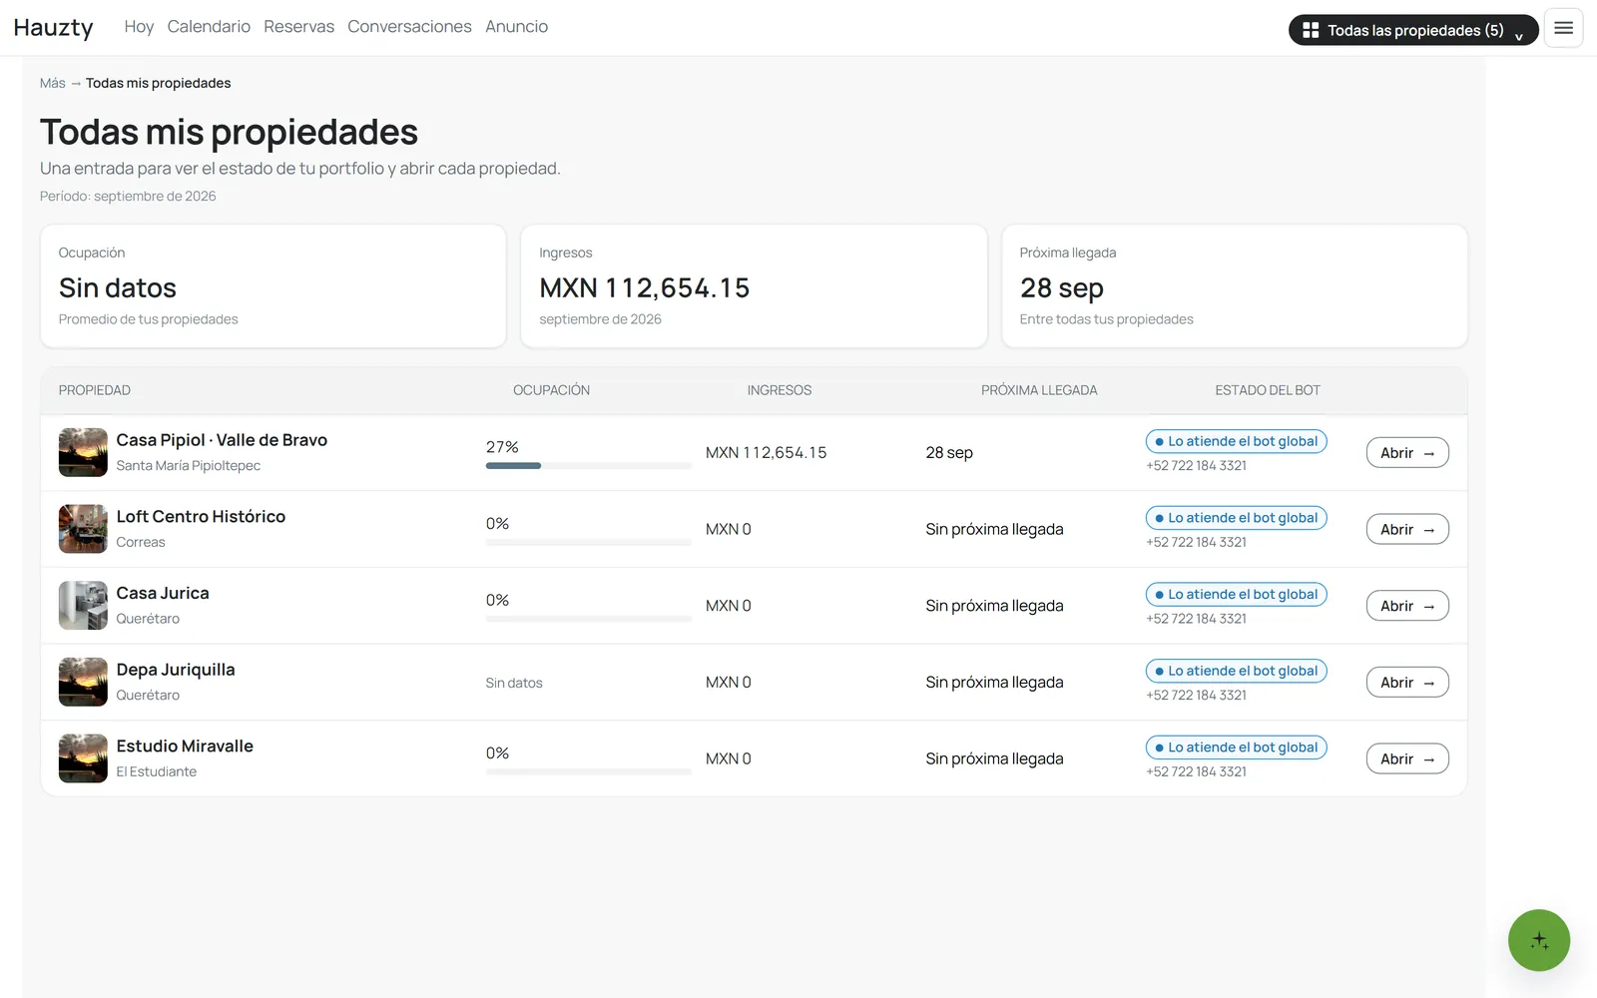Click the '28 sep' arrival cell for Casa Pipiol
The height and width of the screenshot is (998, 1597).
pyautogui.click(x=949, y=453)
